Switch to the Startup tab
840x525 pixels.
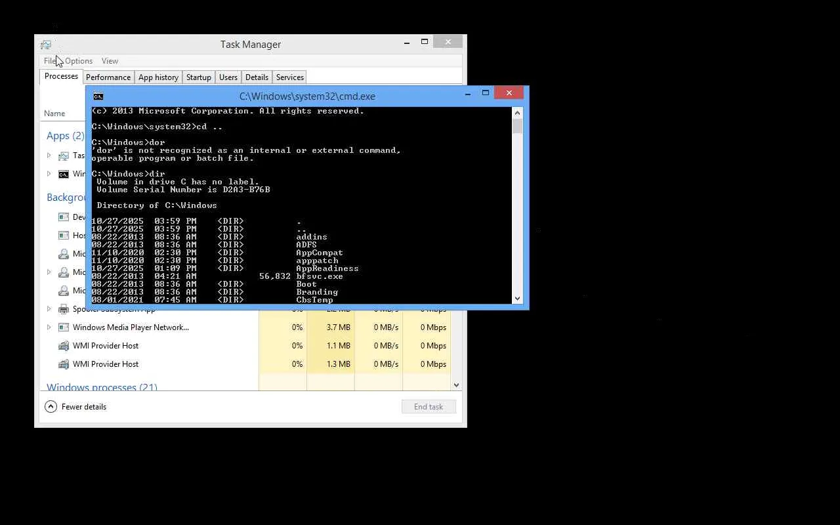tap(199, 77)
